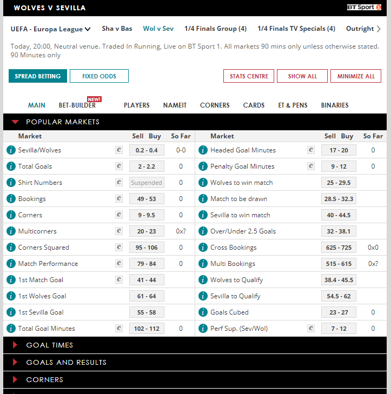Show more events with right chevron

coord(379,29)
